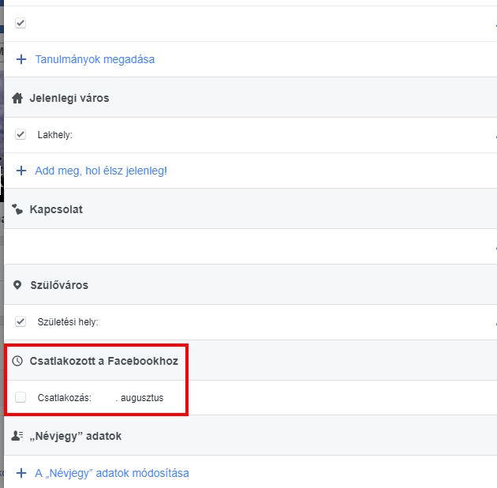The image size is (497, 488).
Task: Select the Csatlakozott a Facebookhoz heading
Action: click(103, 361)
